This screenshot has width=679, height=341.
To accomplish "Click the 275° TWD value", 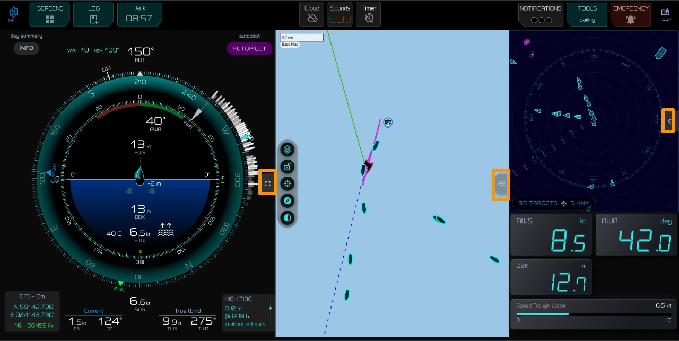I will click(204, 321).
